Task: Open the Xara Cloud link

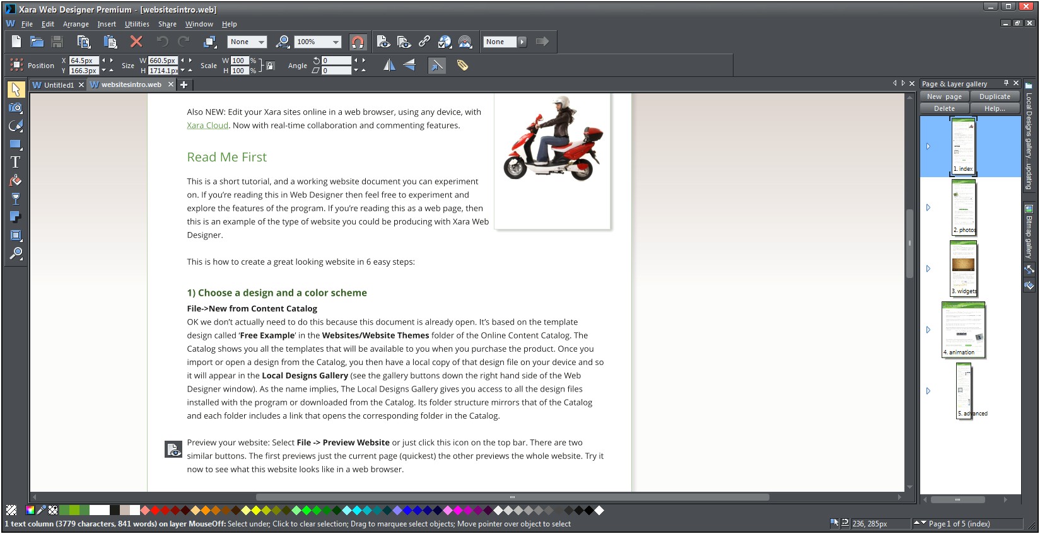Action: 207,125
